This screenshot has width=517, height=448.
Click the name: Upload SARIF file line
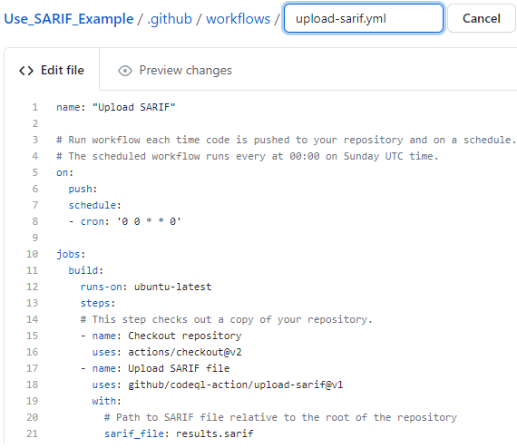(x=155, y=368)
